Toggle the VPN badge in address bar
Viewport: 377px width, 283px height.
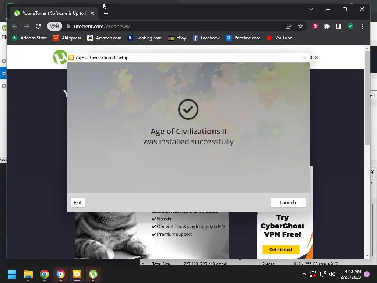tap(54, 26)
